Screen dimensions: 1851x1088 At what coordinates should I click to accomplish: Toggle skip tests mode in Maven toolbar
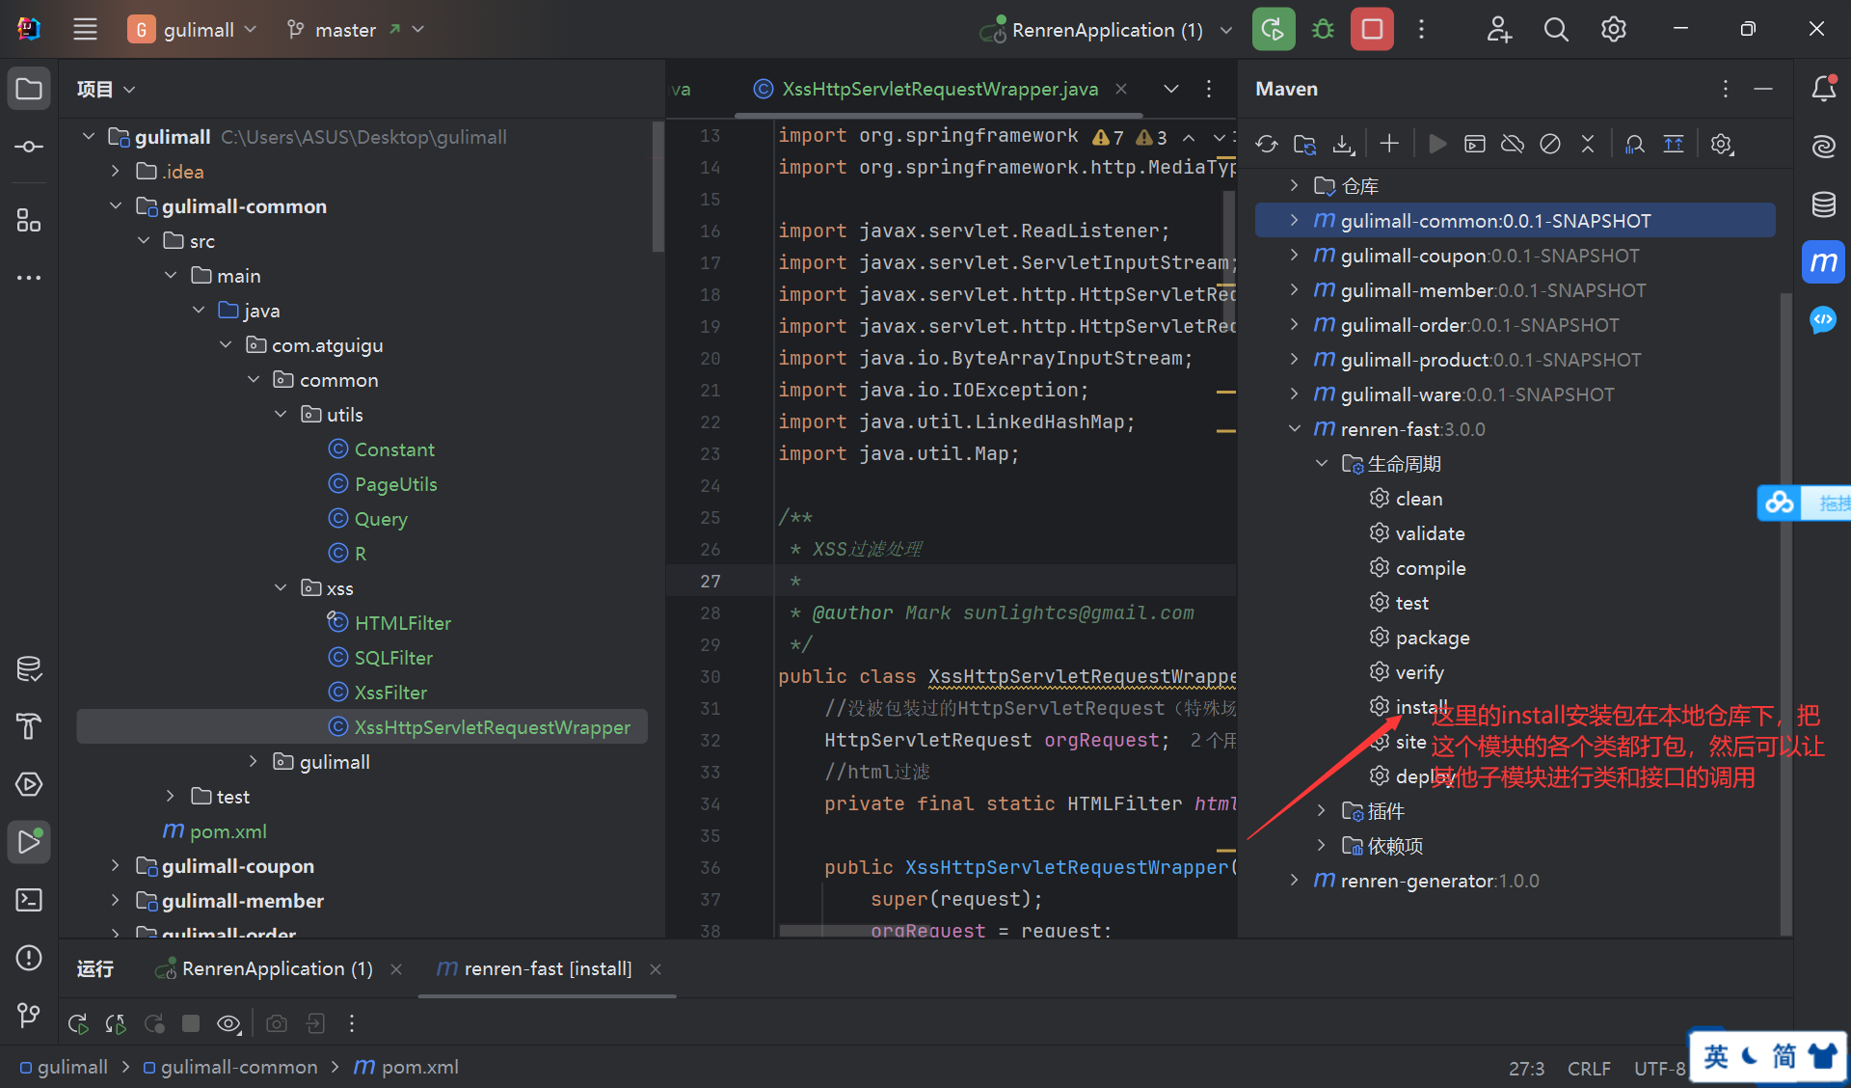pyautogui.click(x=1550, y=145)
